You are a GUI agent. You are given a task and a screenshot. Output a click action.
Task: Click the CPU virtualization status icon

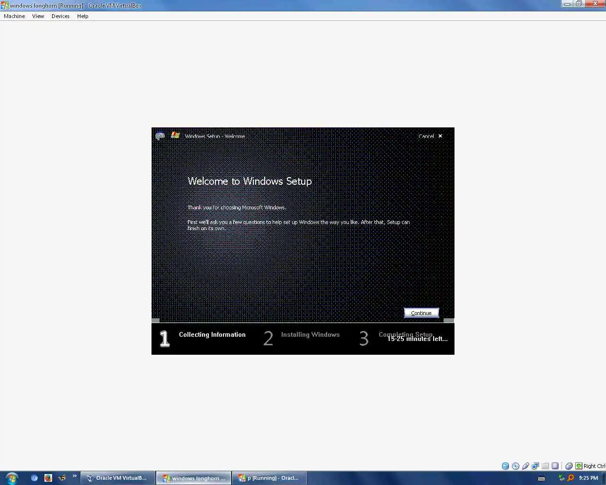(x=555, y=466)
